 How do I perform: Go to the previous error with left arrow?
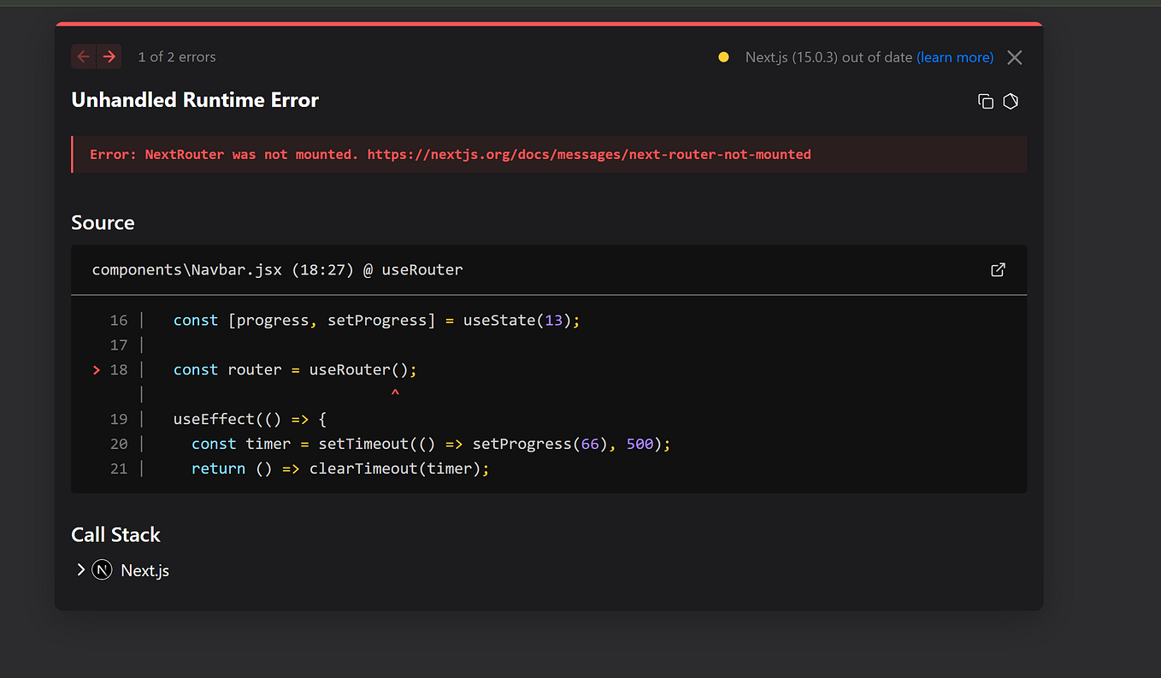83,56
